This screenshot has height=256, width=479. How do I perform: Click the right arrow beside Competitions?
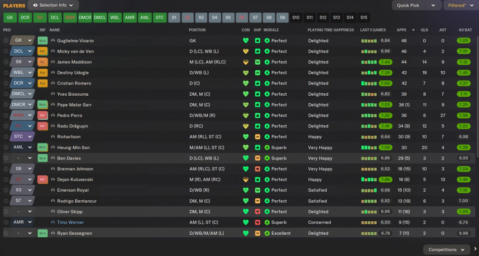(476, 249)
